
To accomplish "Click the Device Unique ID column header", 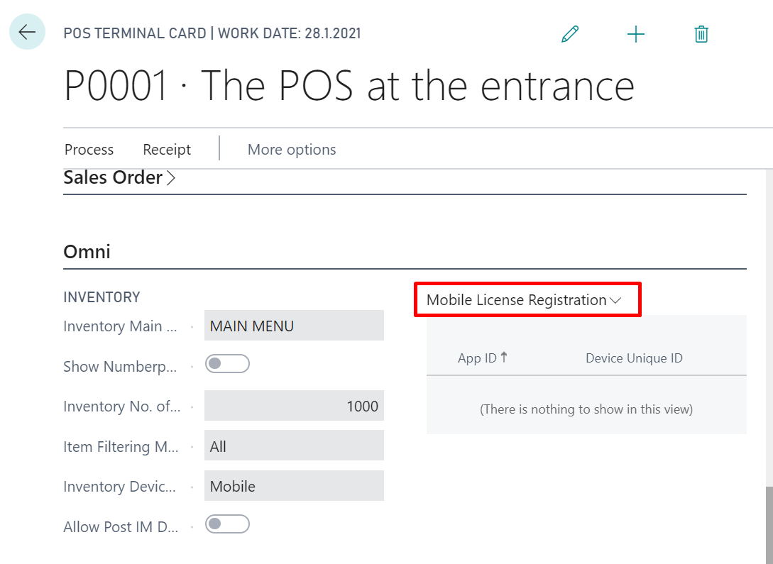I will (x=634, y=358).
